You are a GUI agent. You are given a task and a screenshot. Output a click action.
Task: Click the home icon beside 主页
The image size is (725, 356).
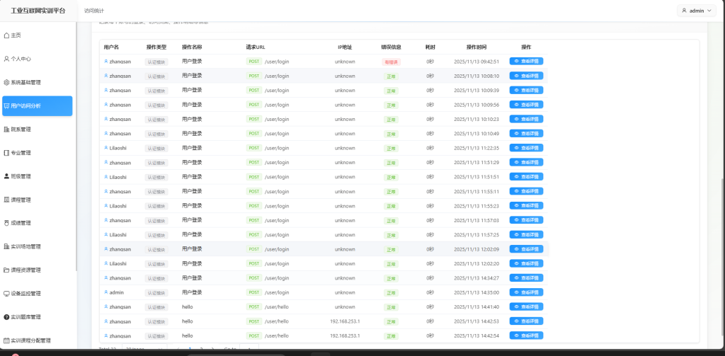7,35
